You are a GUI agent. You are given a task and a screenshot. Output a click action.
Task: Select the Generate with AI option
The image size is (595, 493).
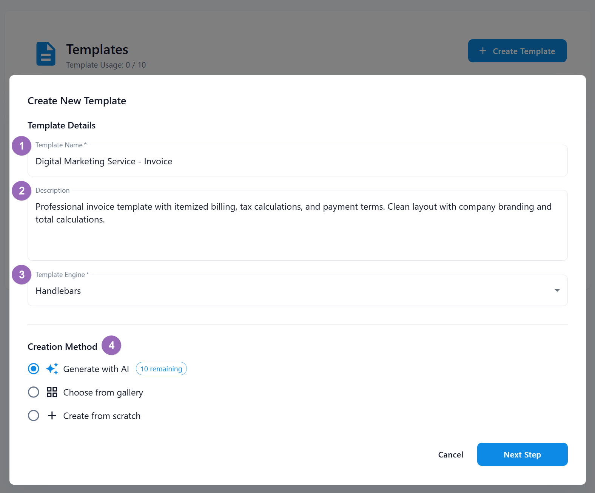34,368
